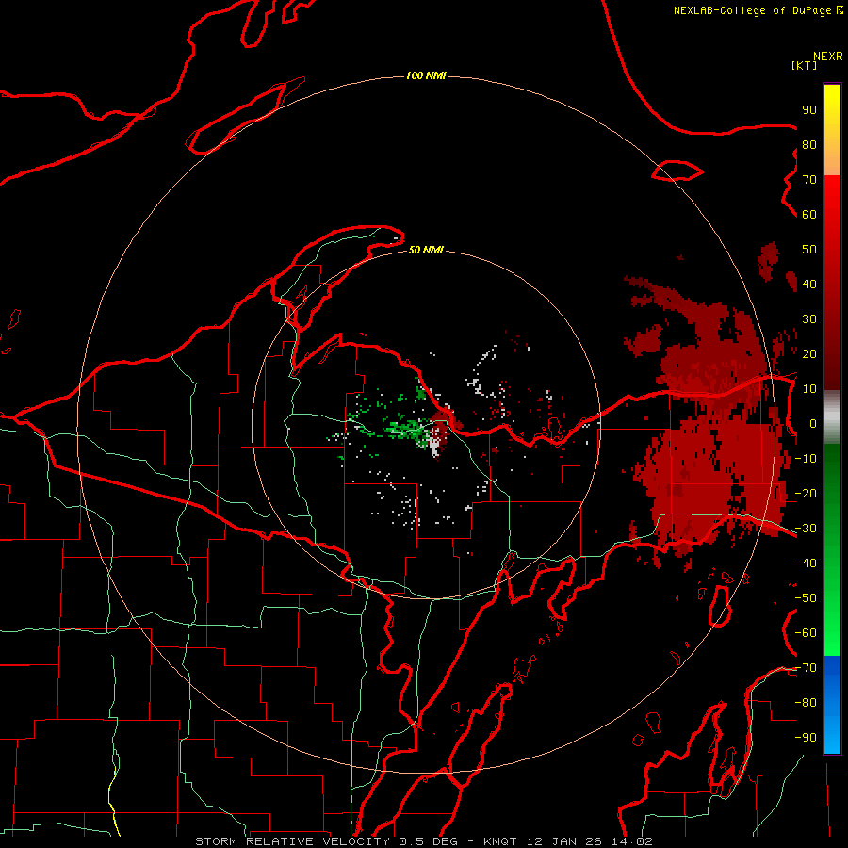Click the -80 value on the color scale
The image size is (848, 848).
click(806, 703)
